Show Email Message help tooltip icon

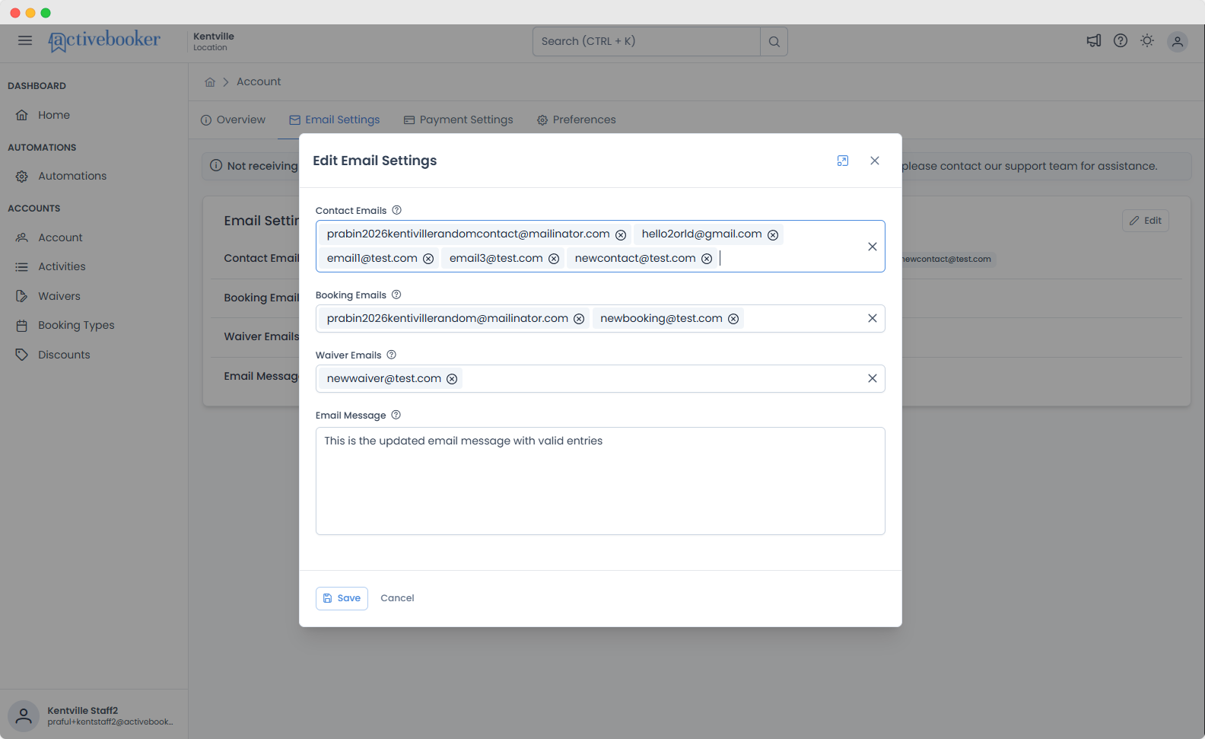[x=396, y=415]
